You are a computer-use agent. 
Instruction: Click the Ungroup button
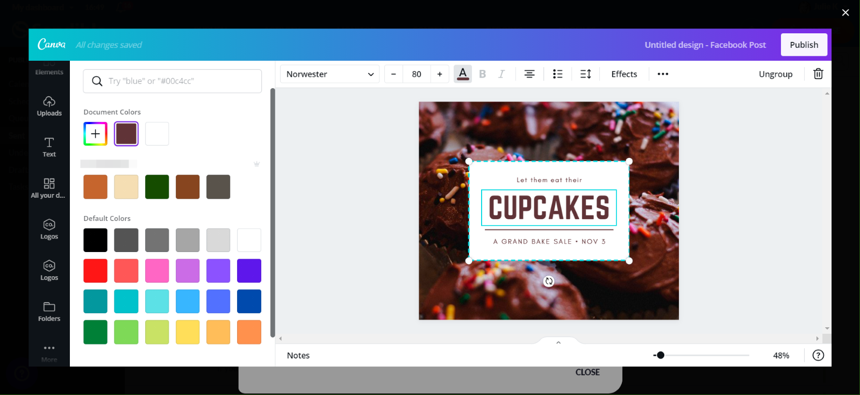point(775,74)
